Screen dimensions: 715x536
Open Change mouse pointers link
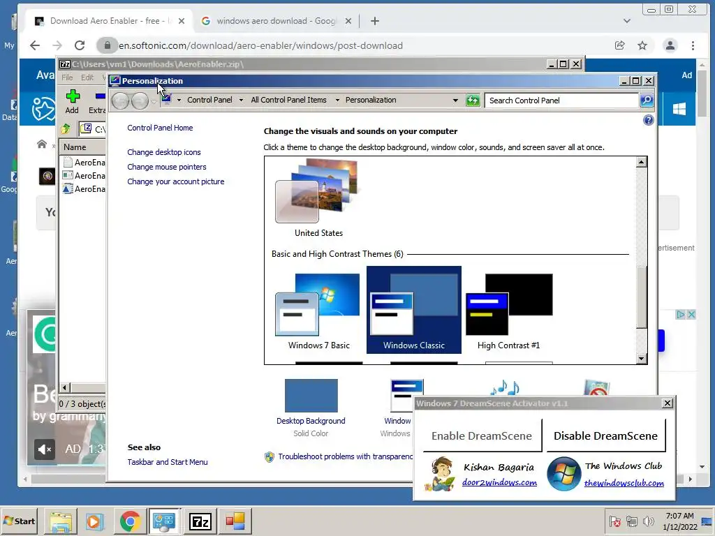(x=166, y=167)
